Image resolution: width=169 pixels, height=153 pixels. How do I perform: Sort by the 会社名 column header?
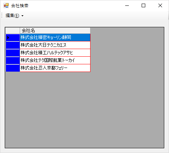coord(55,31)
